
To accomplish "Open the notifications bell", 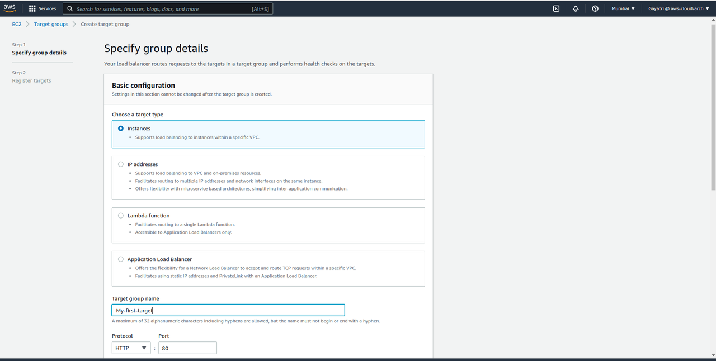I will coord(576,8).
